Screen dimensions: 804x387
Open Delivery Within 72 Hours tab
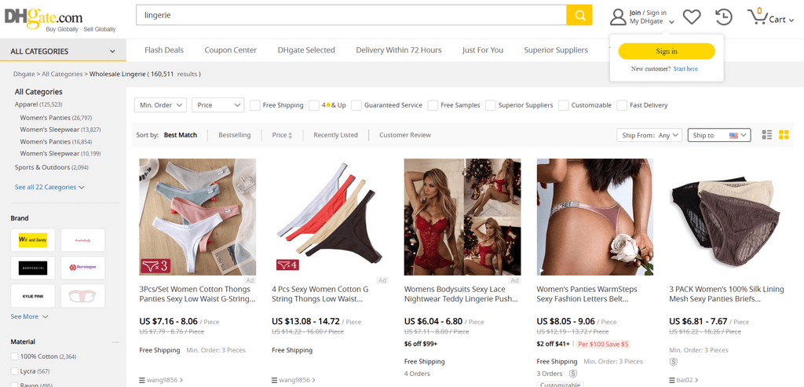click(399, 50)
